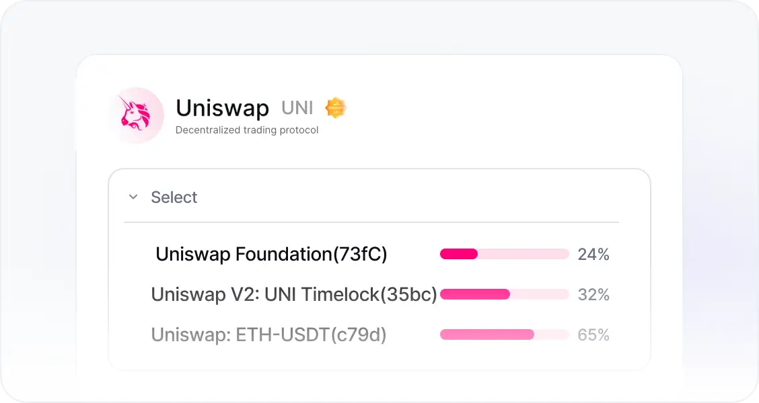Click the pink Uniswap unicorn logo
This screenshot has height=403, width=759.
click(136, 116)
